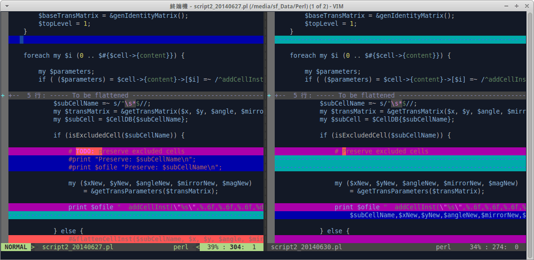The width and height of the screenshot is (534, 260).
Task: Click the NORMAL mode indicator
Action: point(15,247)
